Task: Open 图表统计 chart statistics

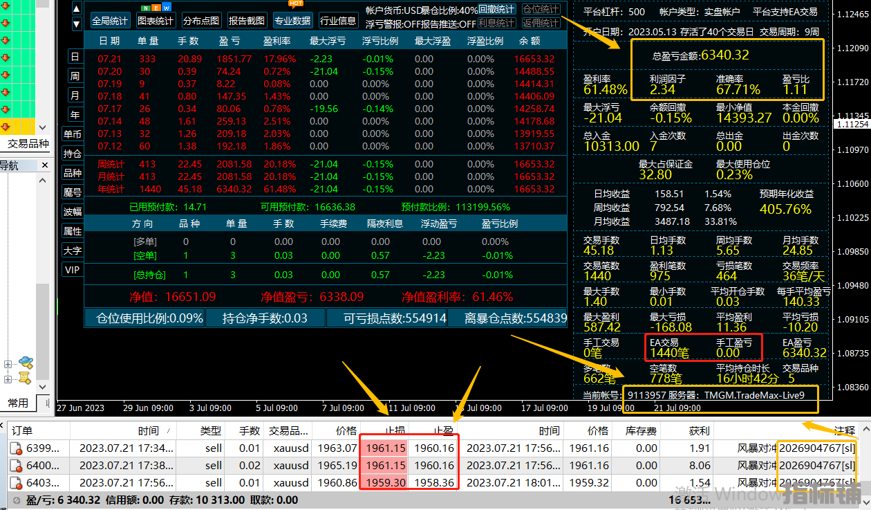Action: [156, 21]
